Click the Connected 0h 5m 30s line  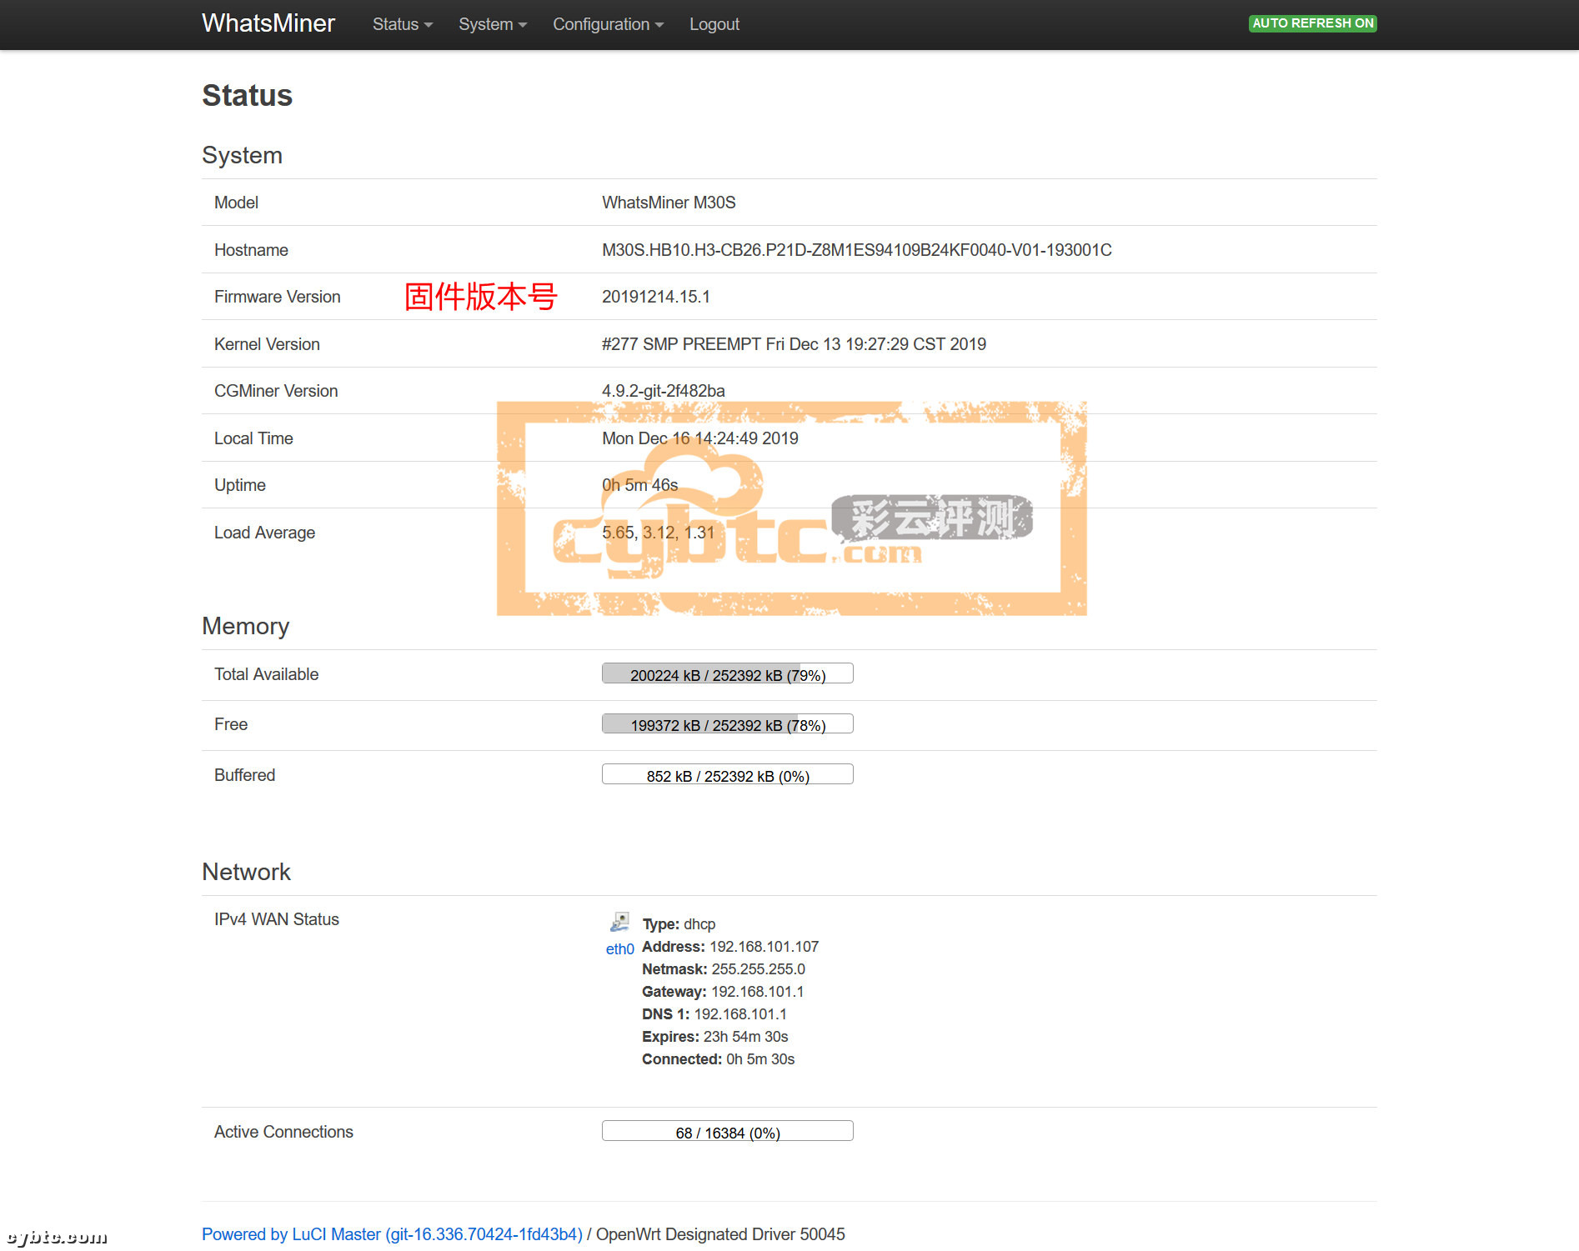(719, 1059)
